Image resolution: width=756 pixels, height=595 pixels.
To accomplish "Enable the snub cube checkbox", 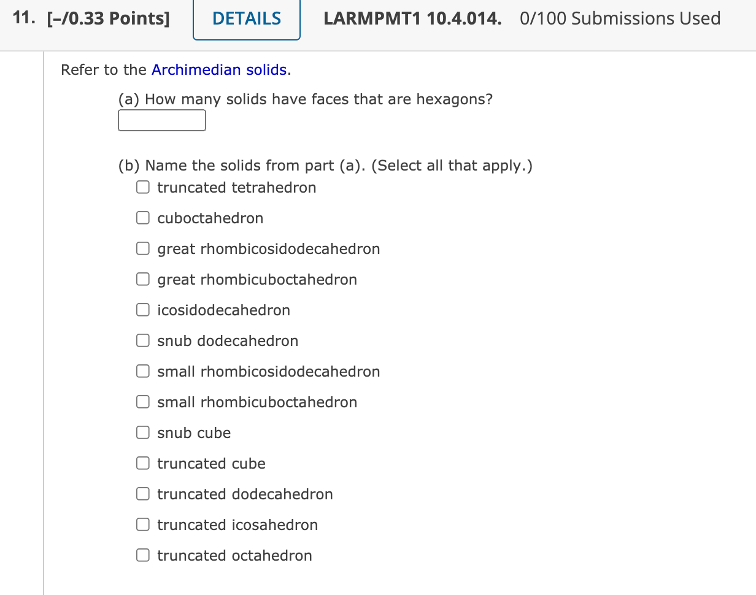I will click(x=142, y=432).
